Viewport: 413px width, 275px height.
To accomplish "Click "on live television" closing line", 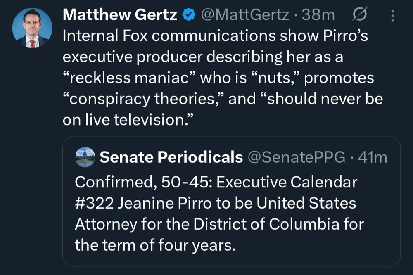I will (x=128, y=120).
